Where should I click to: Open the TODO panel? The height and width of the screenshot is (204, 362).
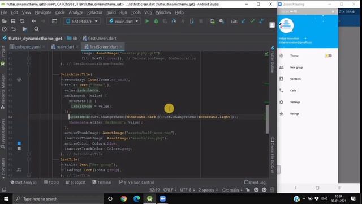pos(51,182)
